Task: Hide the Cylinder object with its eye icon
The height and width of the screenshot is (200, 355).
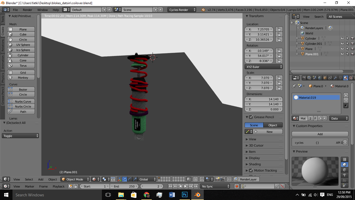Action: click(342, 39)
